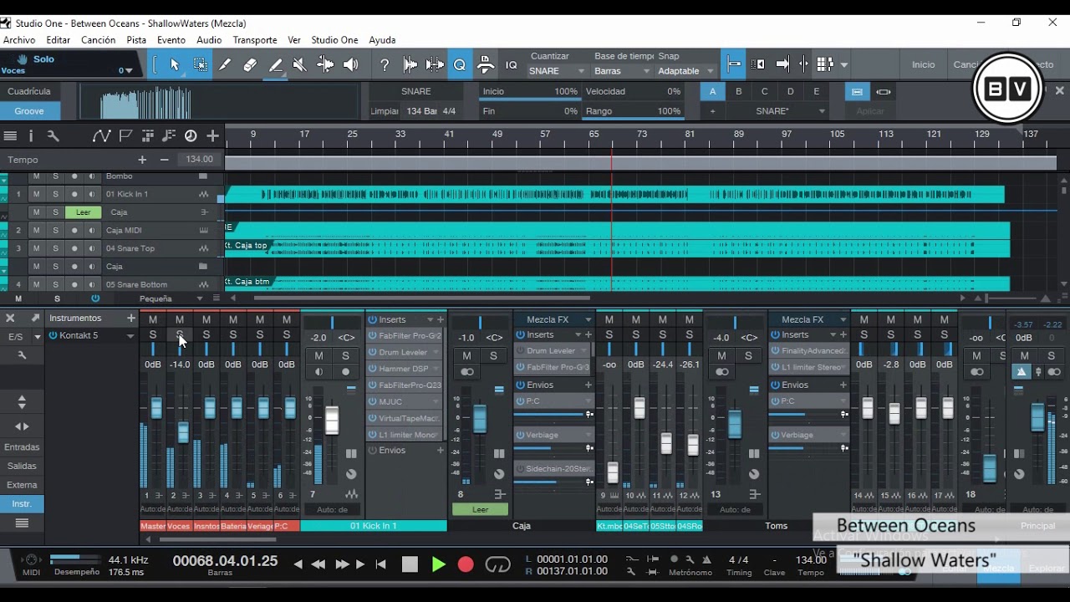This screenshot has width=1070, height=602.
Task: Mute mixer channel 1 Master
Action: click(153, 319)
